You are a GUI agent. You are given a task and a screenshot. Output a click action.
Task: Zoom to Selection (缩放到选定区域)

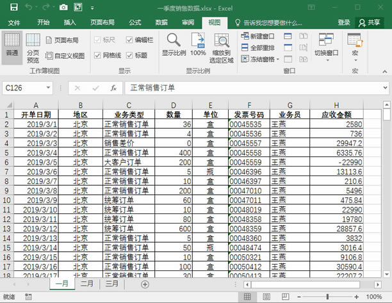click(x=222, y=48)
